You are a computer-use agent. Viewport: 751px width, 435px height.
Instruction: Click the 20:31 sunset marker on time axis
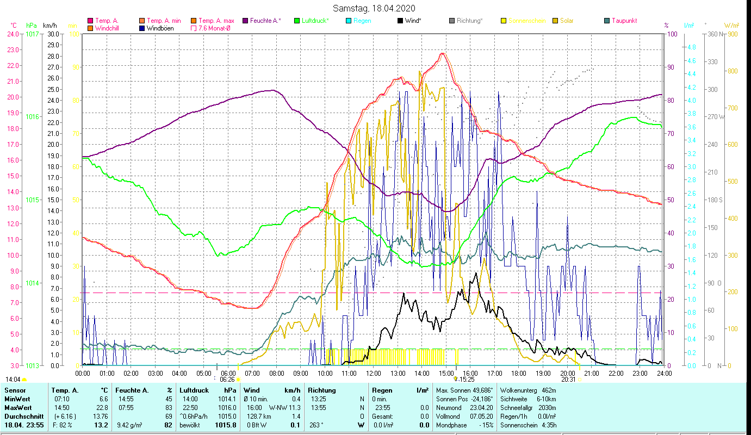click(568, 380)
